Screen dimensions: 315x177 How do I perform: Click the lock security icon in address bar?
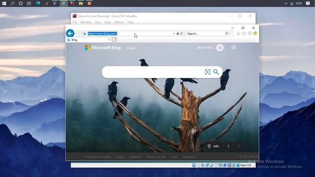click(x=178, y=33)
